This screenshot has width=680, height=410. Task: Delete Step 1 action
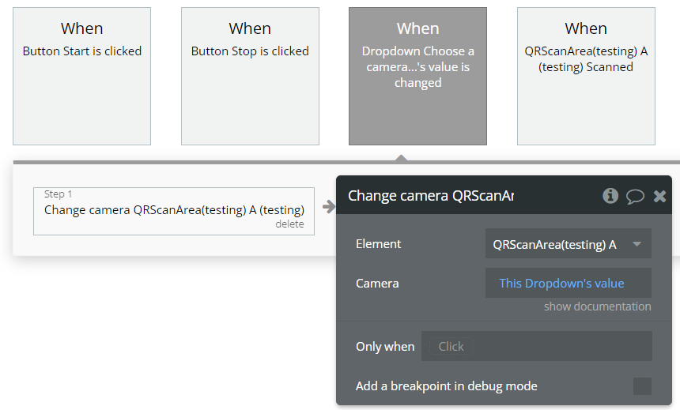point(289,224)
